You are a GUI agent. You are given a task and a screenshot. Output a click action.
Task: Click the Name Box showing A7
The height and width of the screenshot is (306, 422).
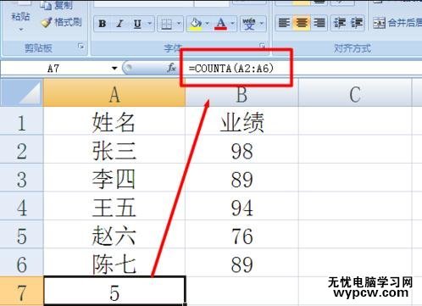53,69
